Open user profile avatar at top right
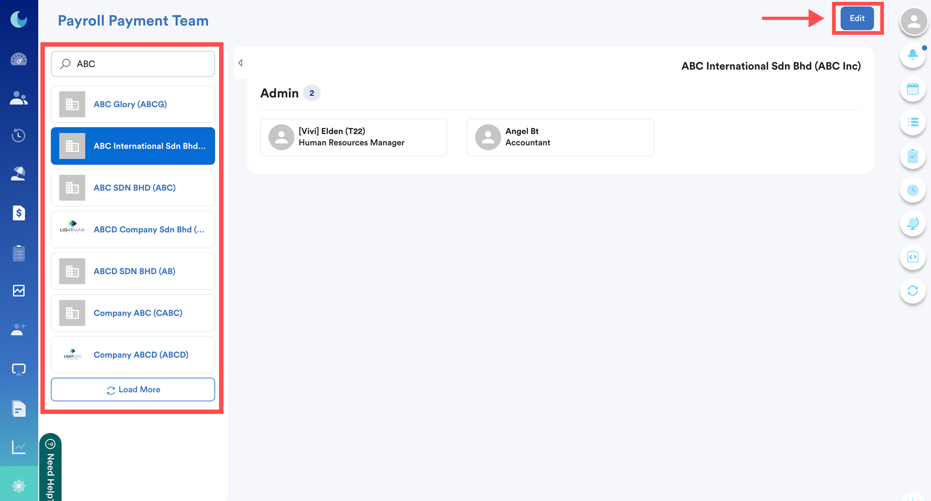Viewport: 931px width, 501px height. click(914, 21)
